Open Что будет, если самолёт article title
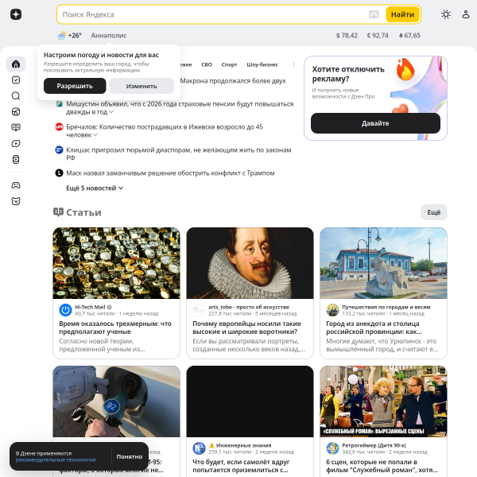 pos(241,466)
